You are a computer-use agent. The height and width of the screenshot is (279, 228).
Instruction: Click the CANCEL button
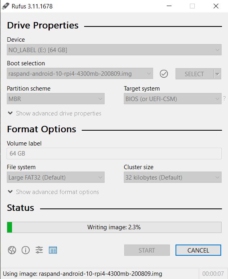coord(198,250)
